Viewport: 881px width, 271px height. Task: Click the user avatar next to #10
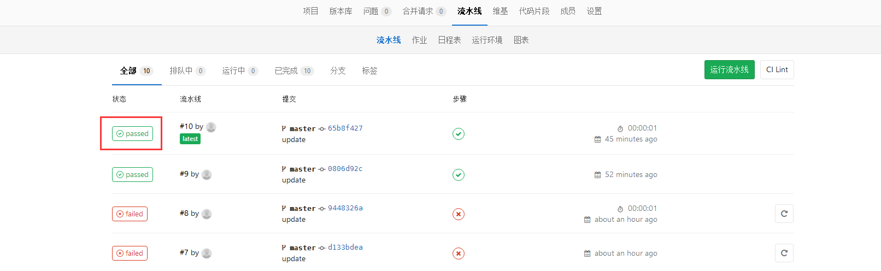coord(211,127)
